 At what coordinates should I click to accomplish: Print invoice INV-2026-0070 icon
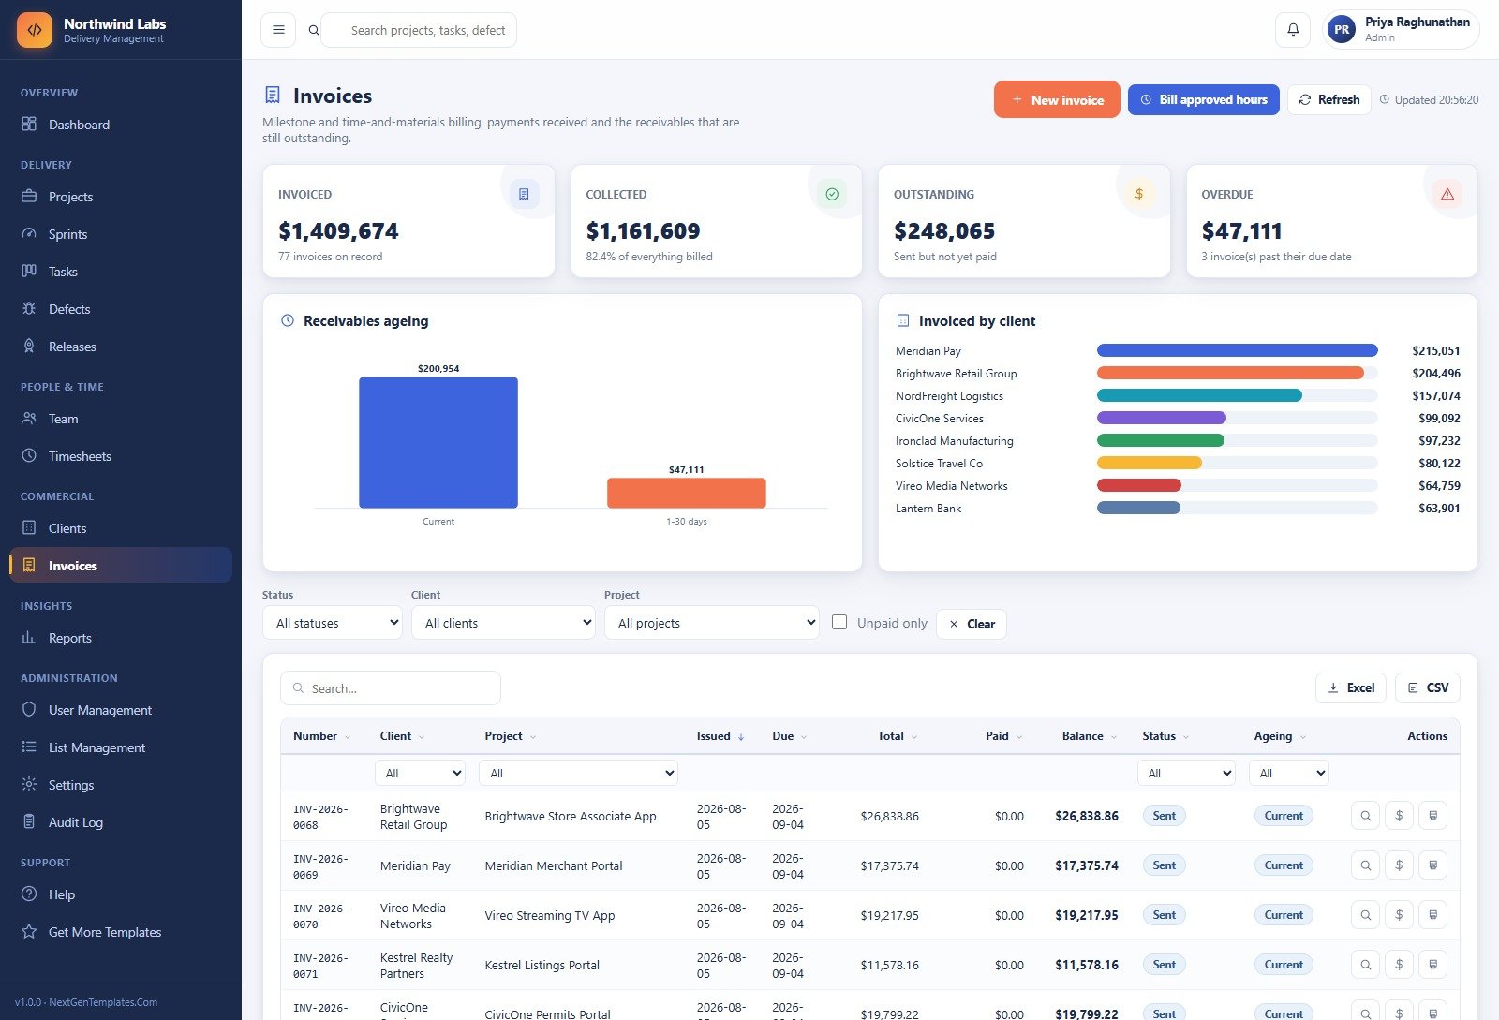point(1432,915)
